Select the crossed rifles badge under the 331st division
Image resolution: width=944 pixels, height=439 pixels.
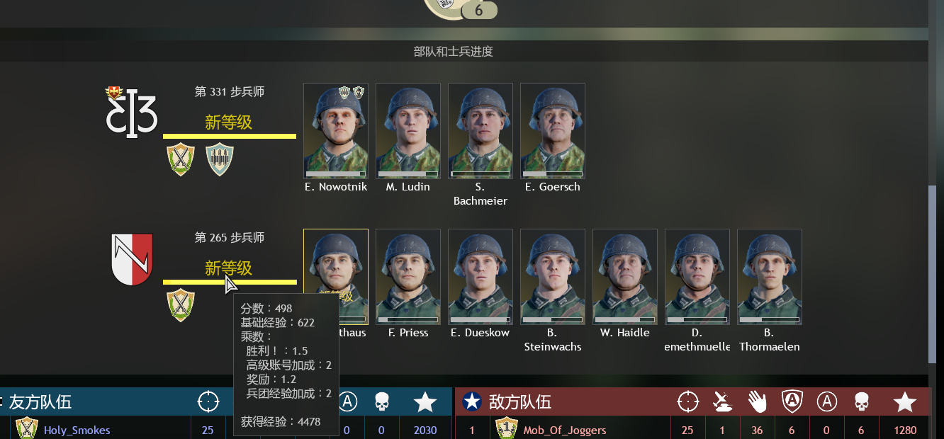181,159
